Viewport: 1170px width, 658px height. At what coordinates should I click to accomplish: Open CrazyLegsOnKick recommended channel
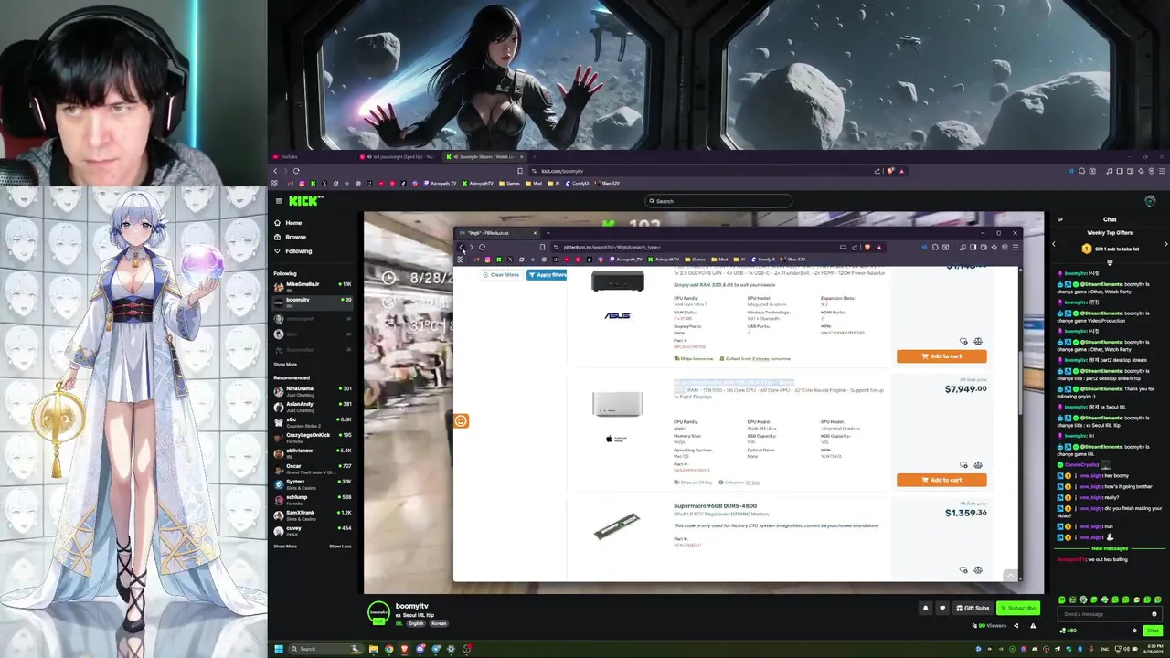coord(313,437)
